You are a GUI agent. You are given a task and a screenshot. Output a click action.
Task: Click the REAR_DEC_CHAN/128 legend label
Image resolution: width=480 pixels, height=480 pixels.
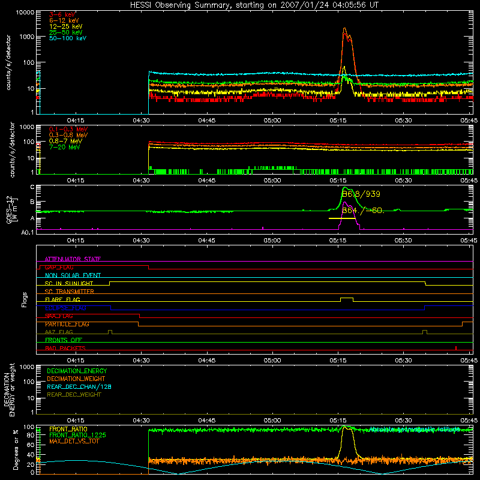coord(79,386)
